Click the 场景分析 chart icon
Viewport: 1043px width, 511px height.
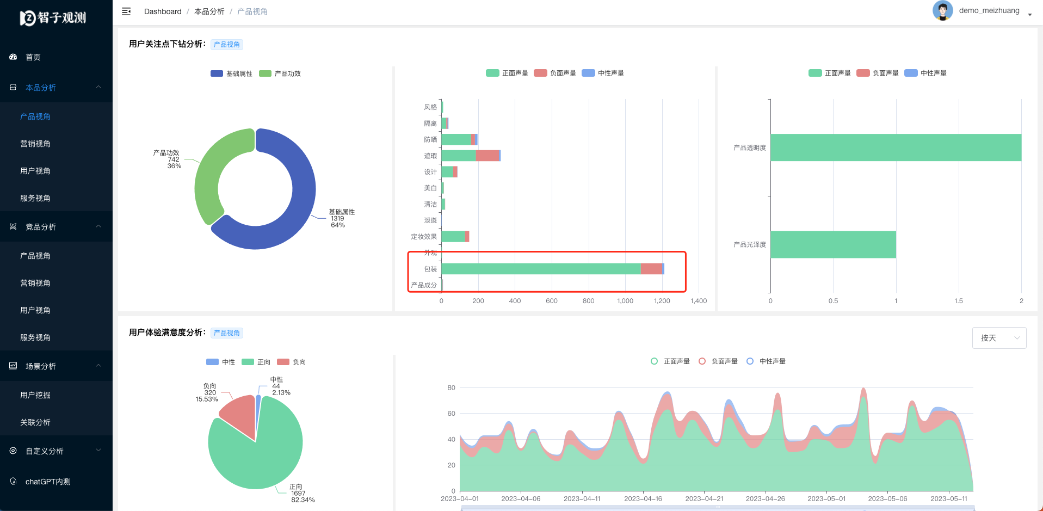tap(13, 366)
